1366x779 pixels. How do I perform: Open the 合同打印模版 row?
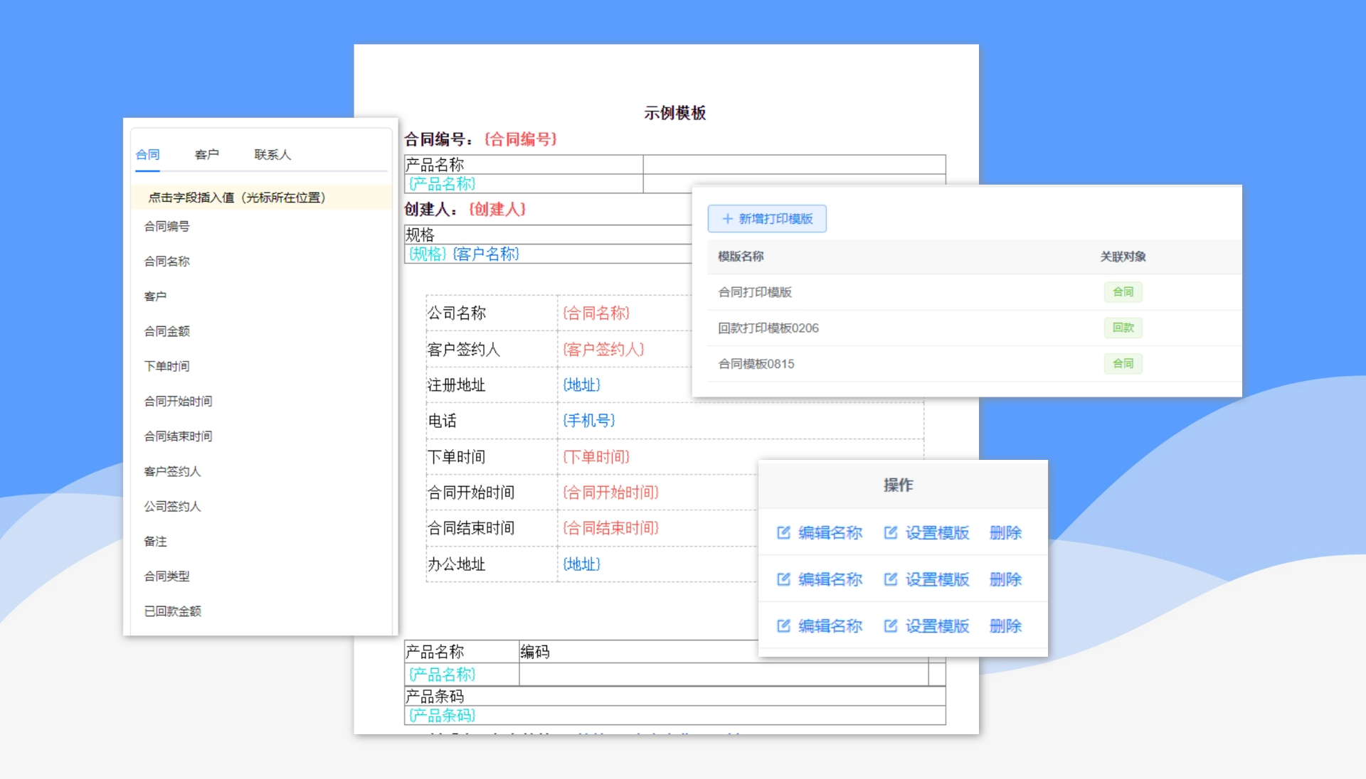click(x=755, y=292)
